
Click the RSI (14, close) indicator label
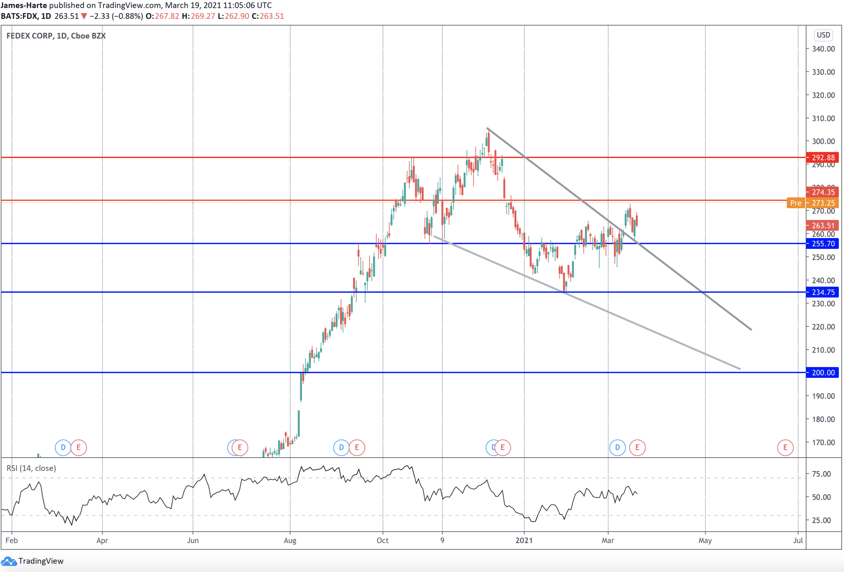pos(31,468)
